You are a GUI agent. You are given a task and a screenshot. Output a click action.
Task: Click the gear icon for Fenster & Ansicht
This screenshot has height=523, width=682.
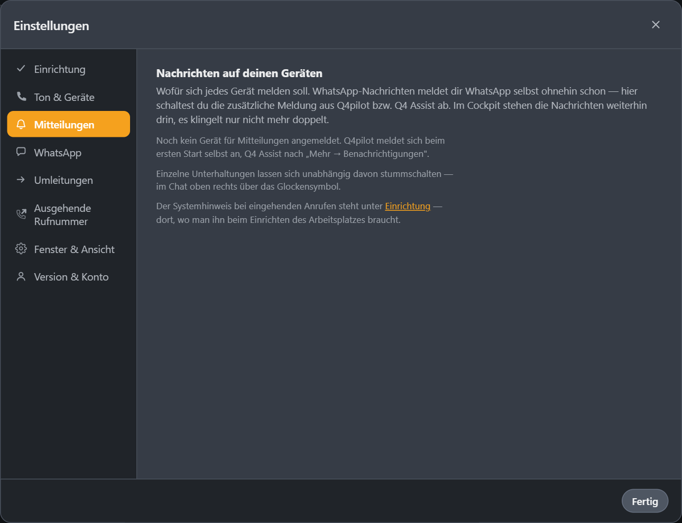click(21, 249)
